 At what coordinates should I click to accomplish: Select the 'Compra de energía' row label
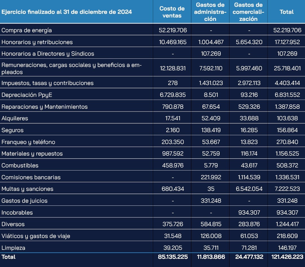coord(26,30)
